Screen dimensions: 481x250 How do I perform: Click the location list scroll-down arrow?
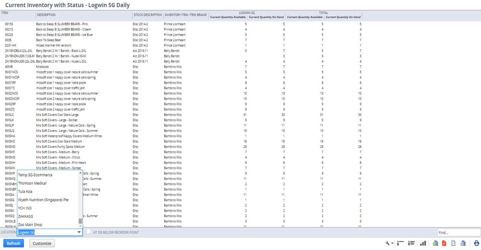(x=80, y=226)
